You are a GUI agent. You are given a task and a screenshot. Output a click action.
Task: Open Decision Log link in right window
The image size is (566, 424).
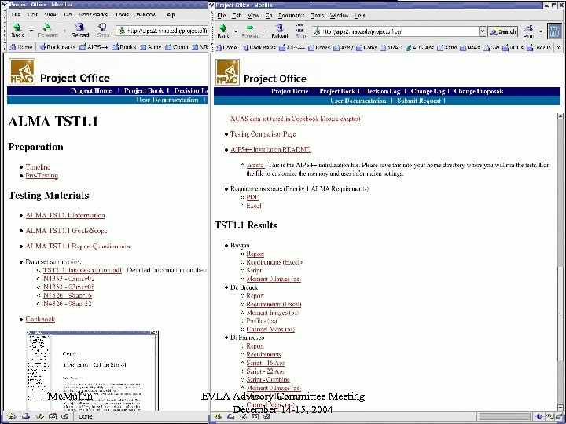[382, 91]
